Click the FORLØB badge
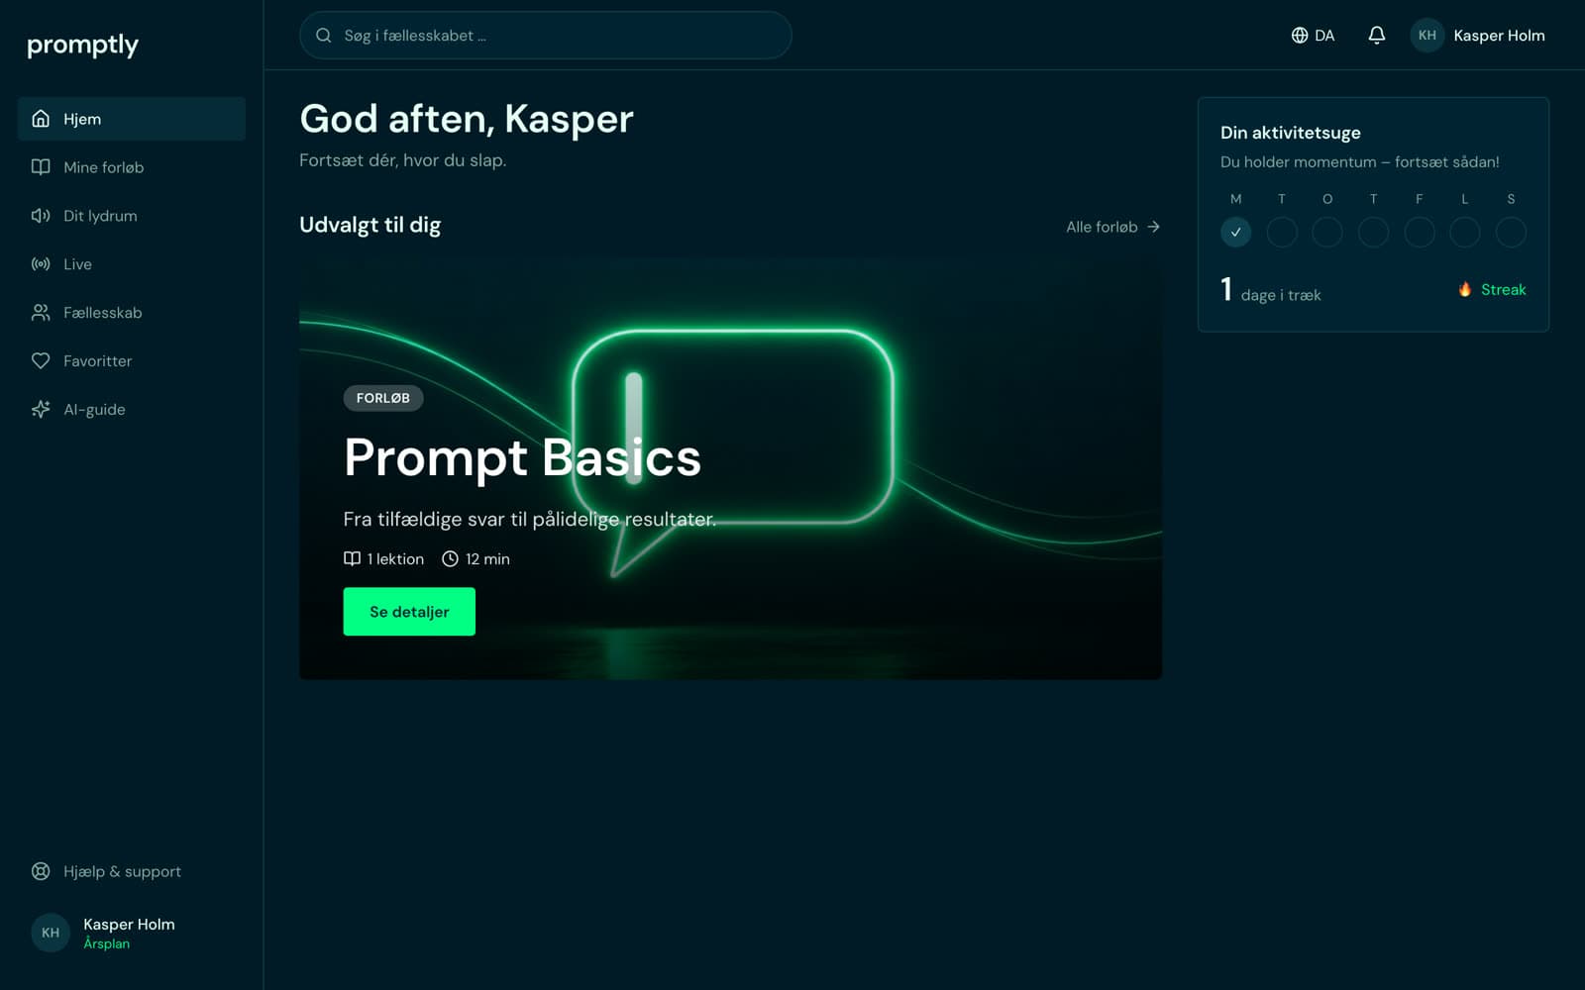The width and height of the screenshot is (1585, 990). click(383, 398)
